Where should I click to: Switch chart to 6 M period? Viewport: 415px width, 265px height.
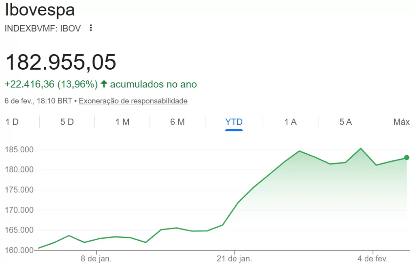178,122
